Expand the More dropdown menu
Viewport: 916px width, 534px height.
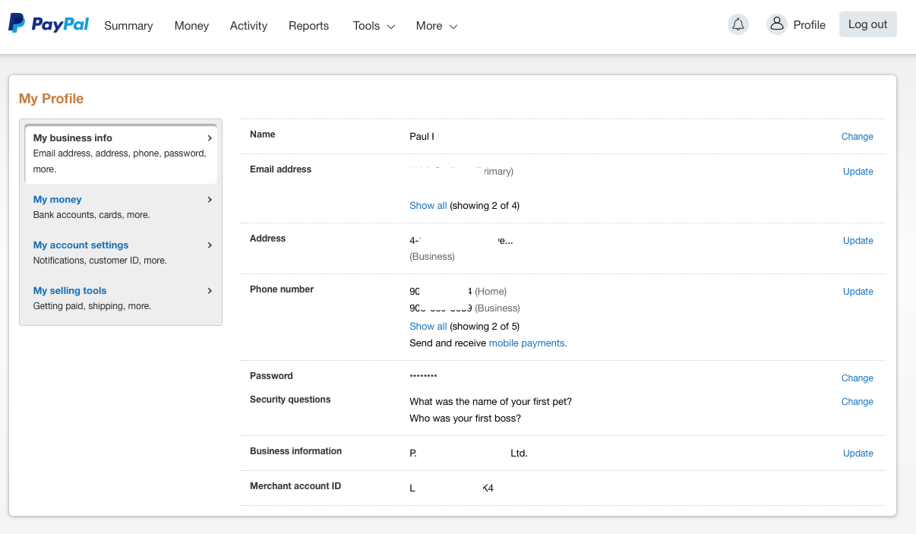coord(437,26)
